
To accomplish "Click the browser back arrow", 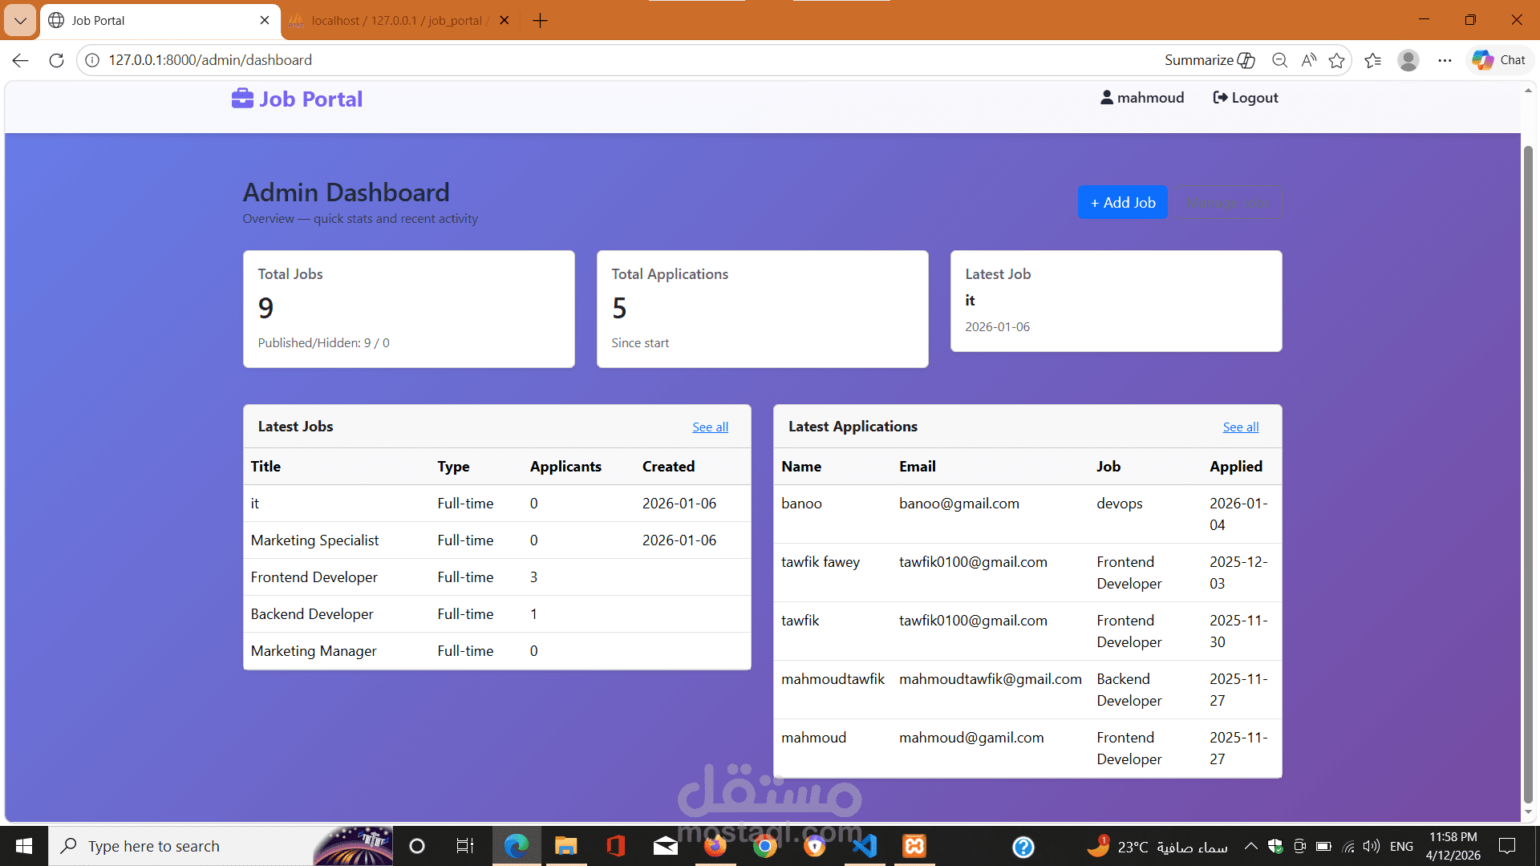I will [x=21, y=60].
